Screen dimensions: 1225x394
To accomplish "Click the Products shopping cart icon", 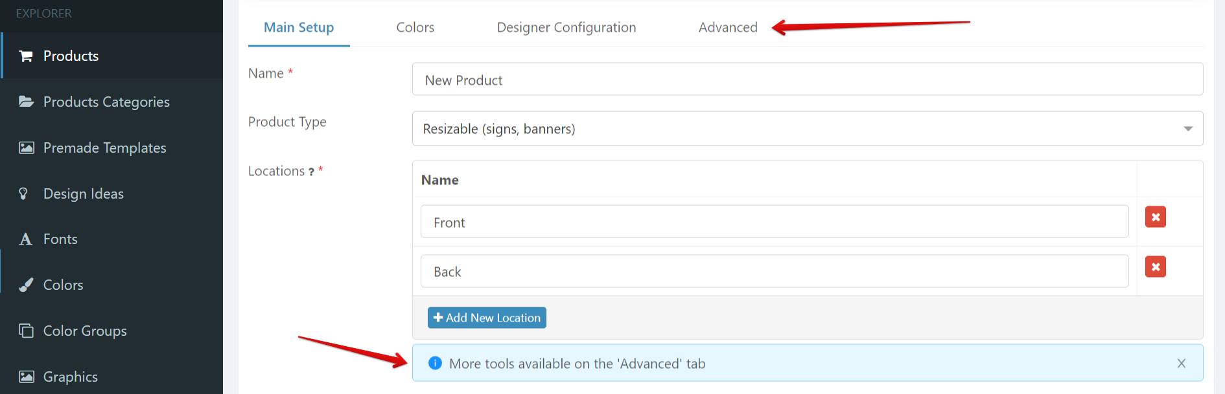I will click(26, 56).
